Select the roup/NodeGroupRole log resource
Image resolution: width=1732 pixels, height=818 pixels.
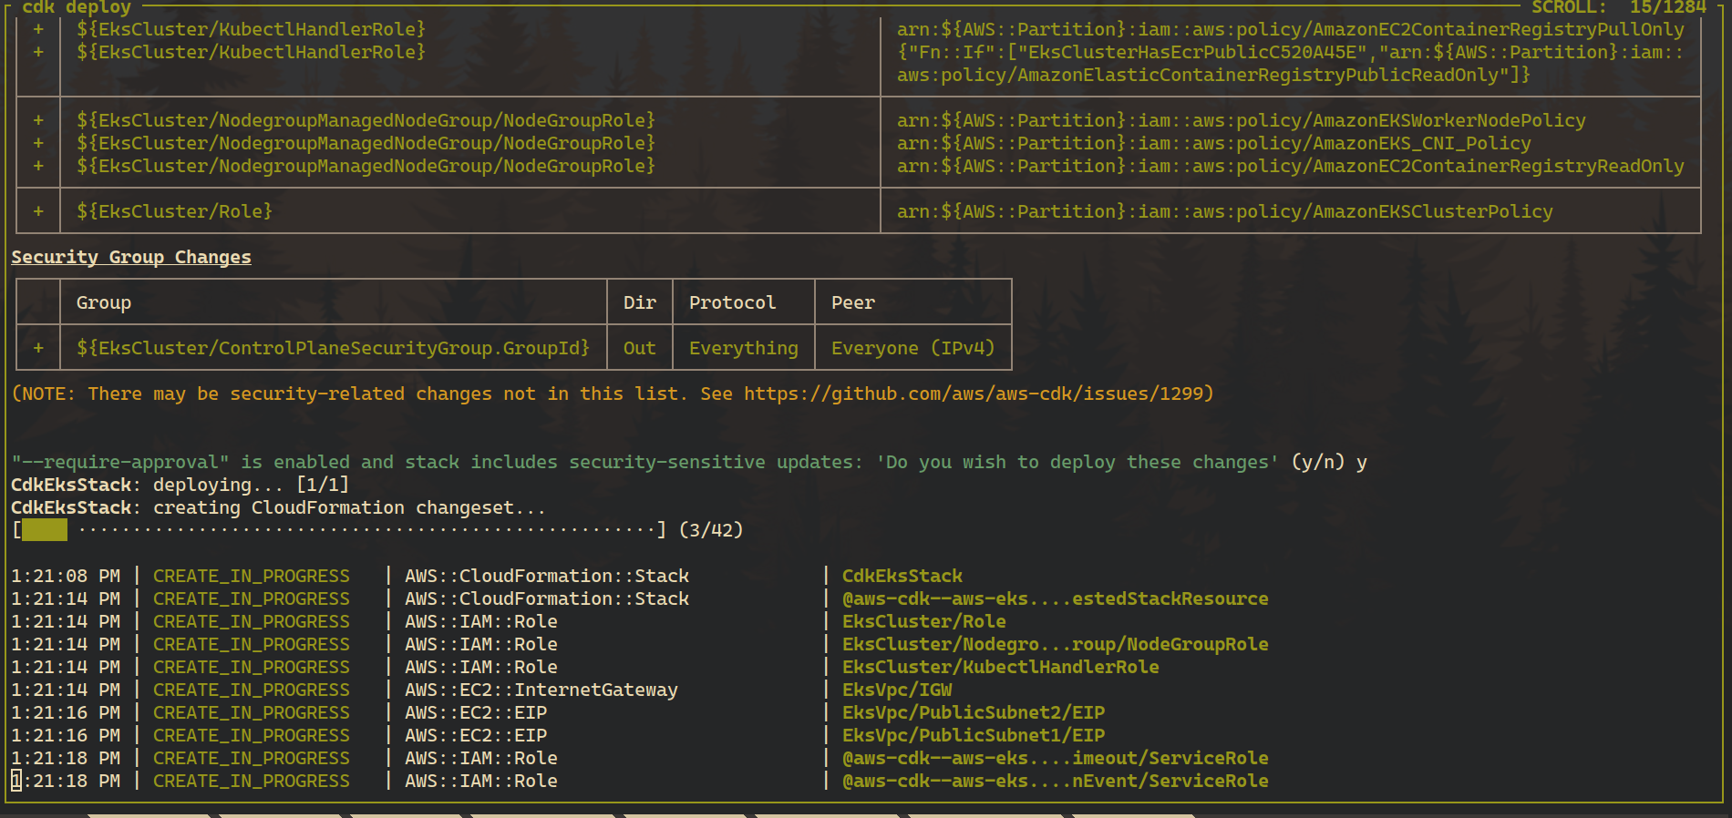1056,644
